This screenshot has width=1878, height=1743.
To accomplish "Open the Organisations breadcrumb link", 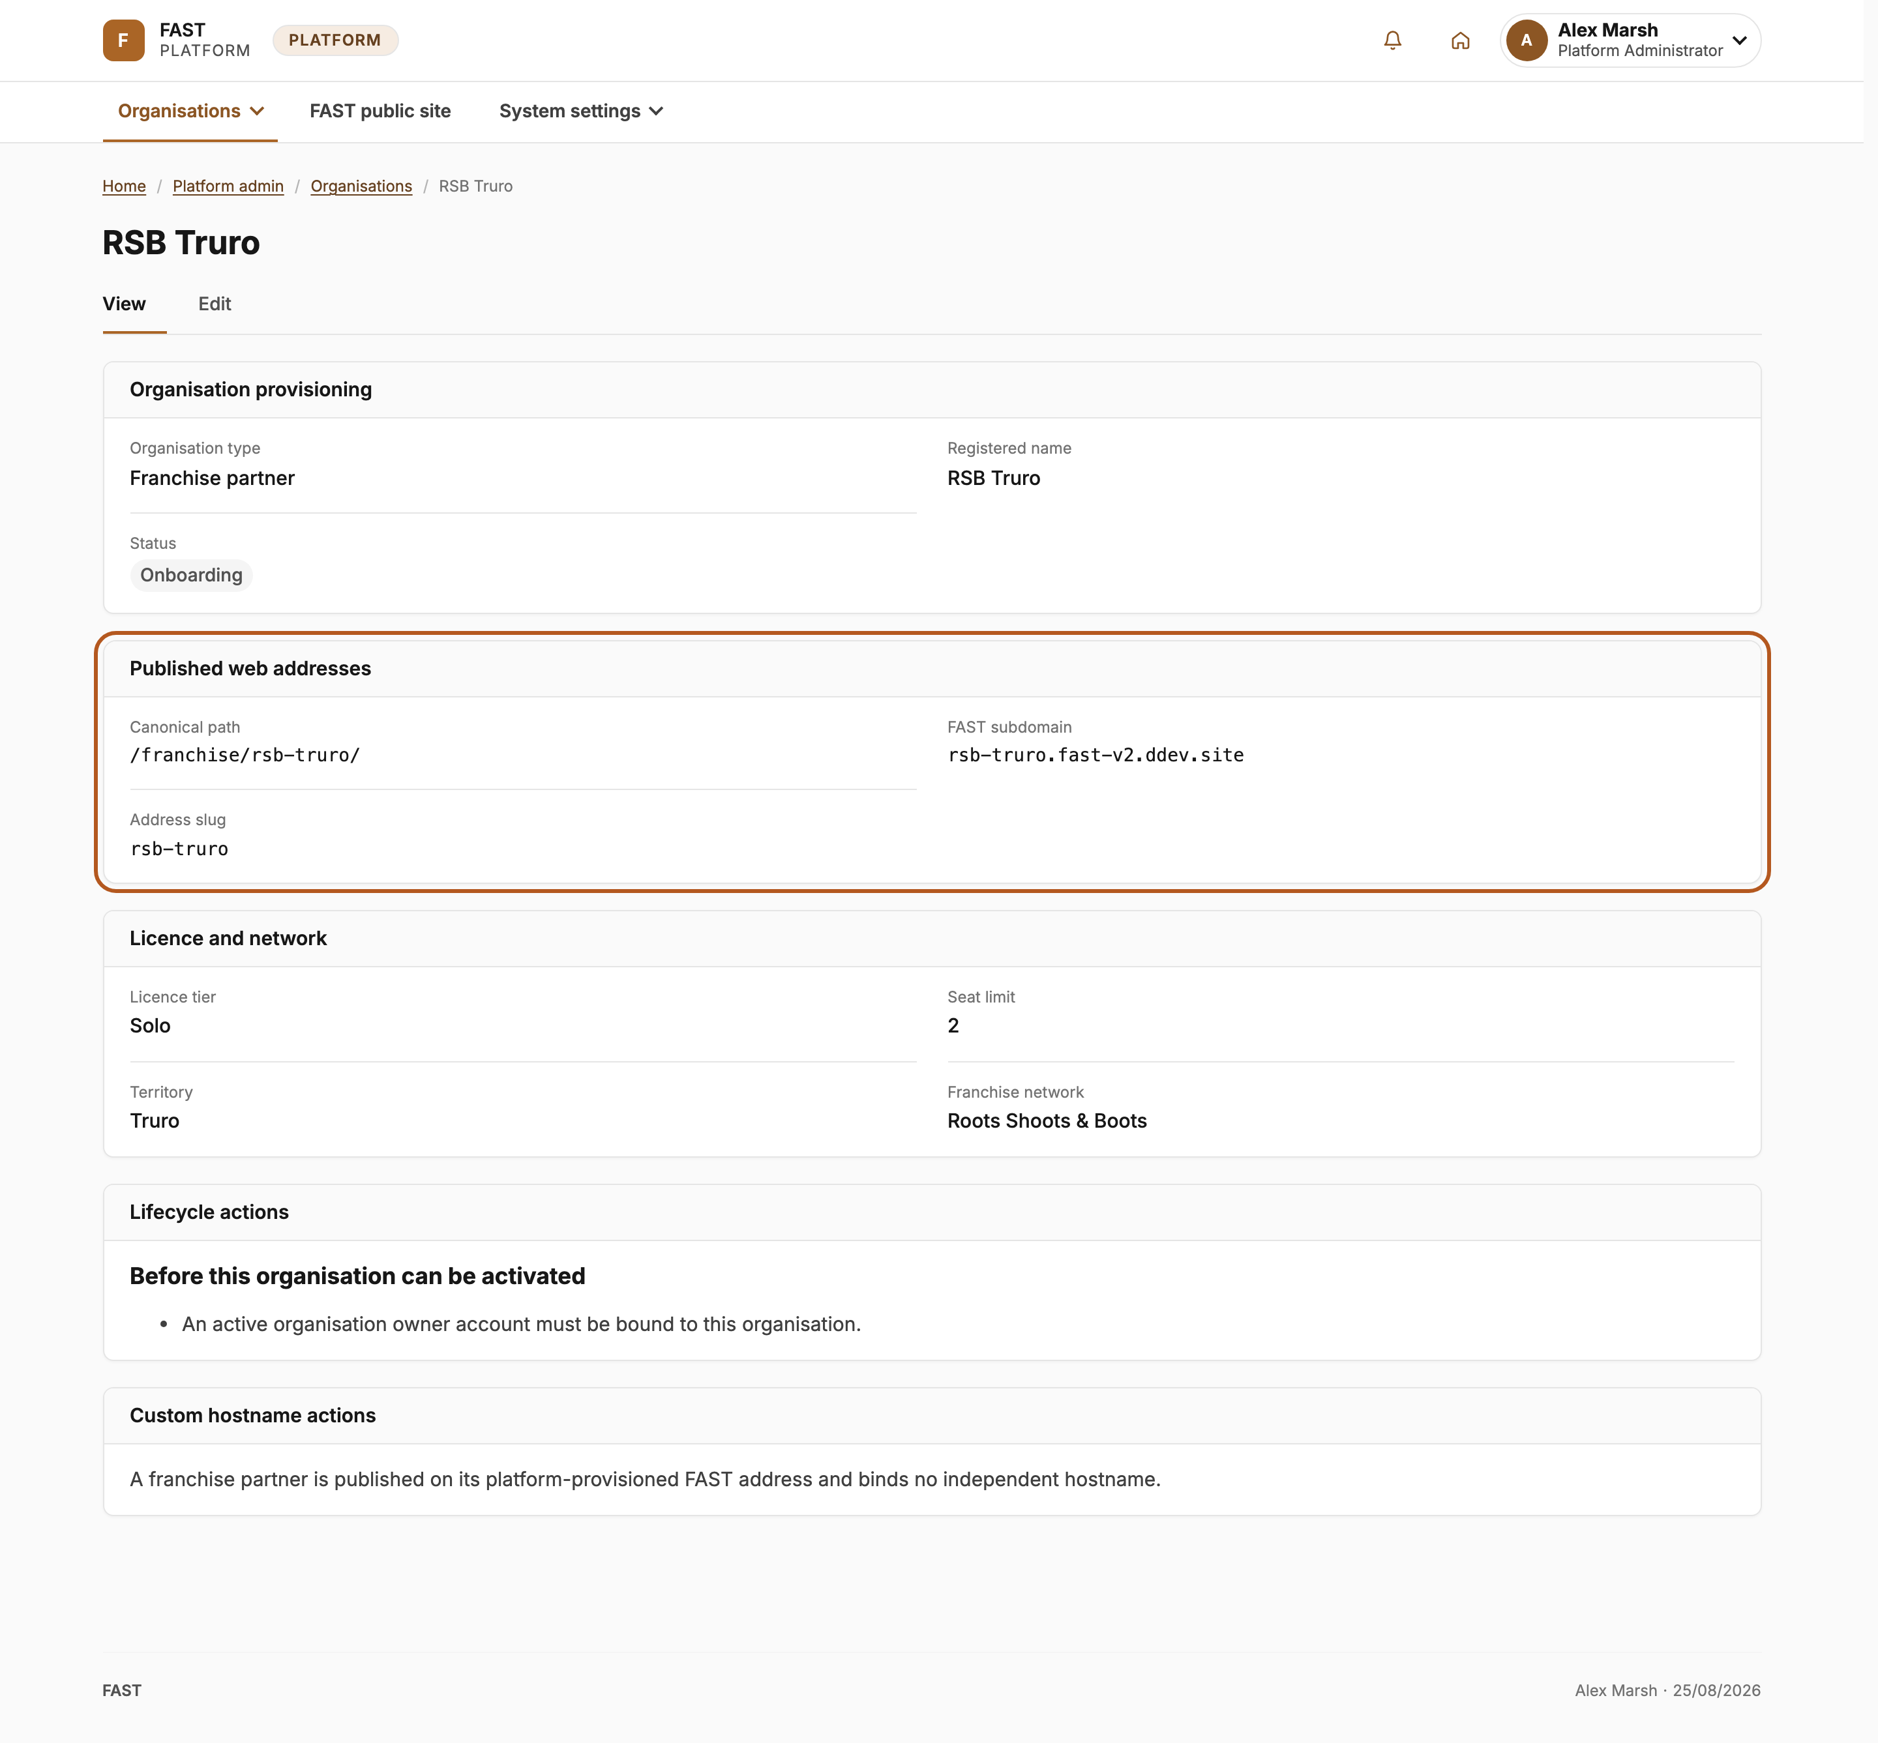I will 361,186.
